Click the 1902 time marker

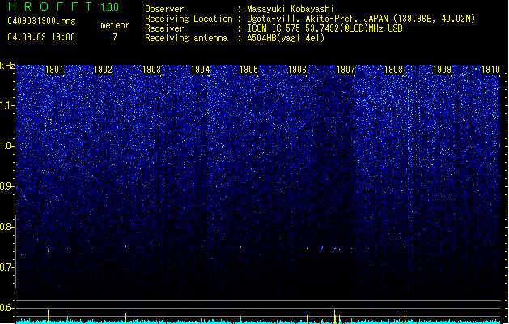(x=103, y=70)
